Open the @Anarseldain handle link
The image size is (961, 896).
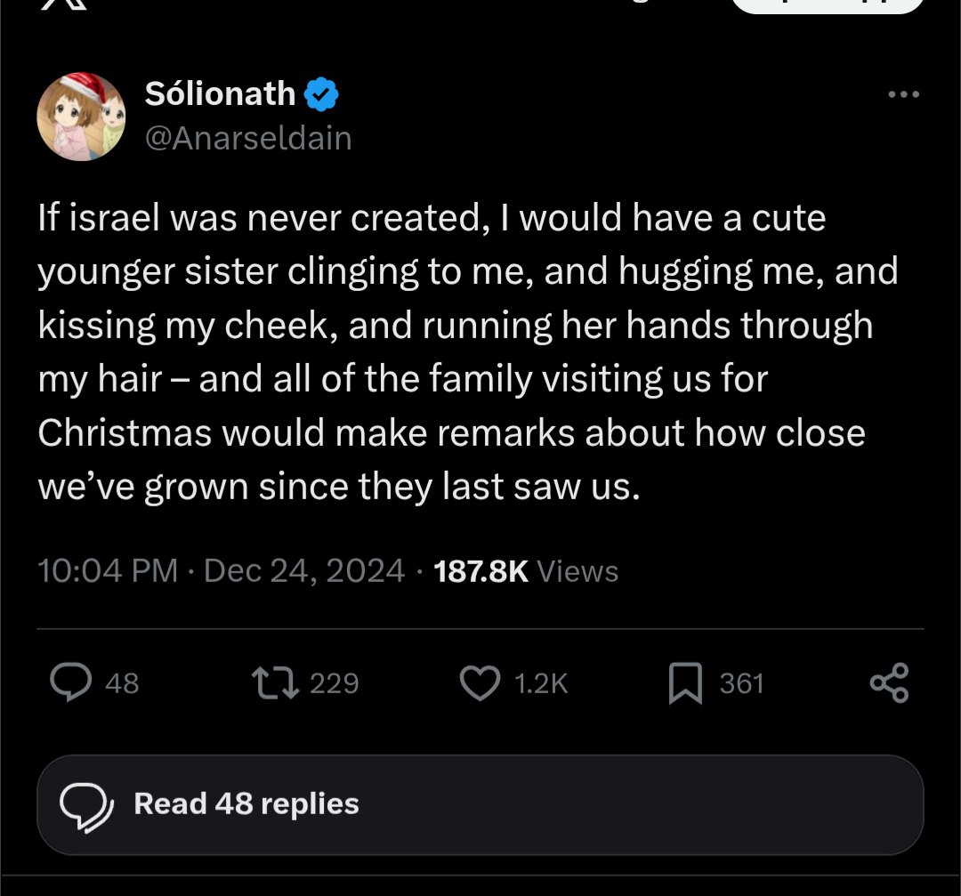point(247,138)
